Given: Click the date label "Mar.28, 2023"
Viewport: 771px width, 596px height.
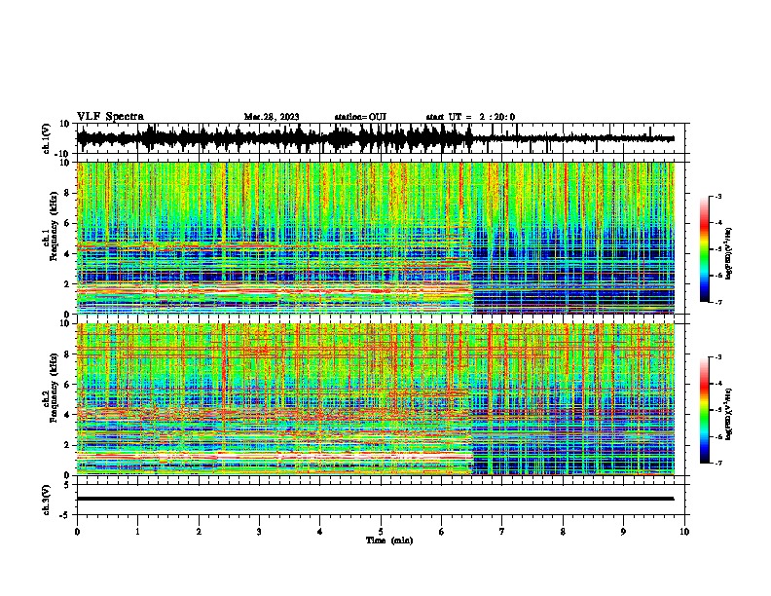Looking at the screenshot, I should [x=272, y=117].
